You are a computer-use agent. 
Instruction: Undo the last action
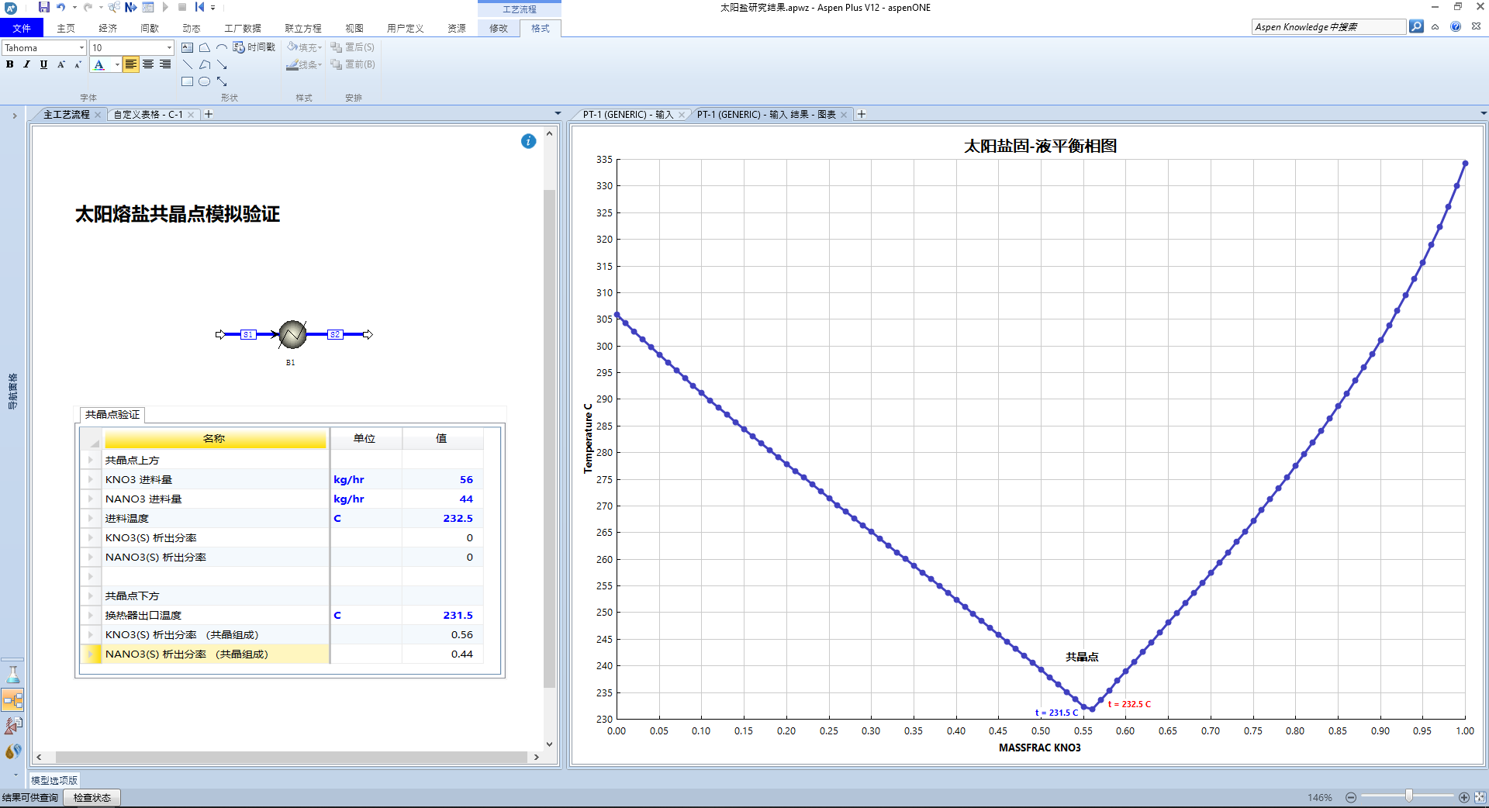tap(61, 7)
